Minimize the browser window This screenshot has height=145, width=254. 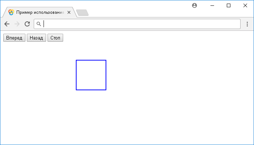click(212, 5)
